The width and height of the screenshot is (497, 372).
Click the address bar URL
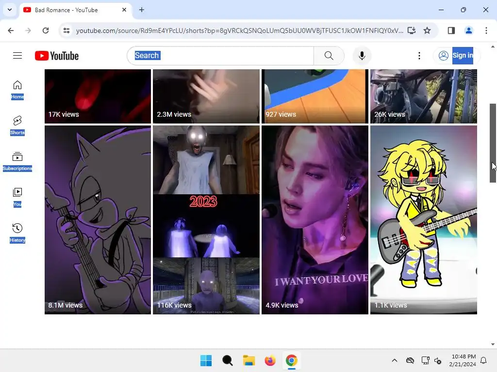coord(239,31)
